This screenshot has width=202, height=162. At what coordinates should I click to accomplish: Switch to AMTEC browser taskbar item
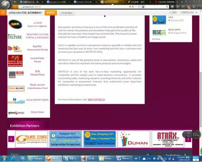coord(53,158)
